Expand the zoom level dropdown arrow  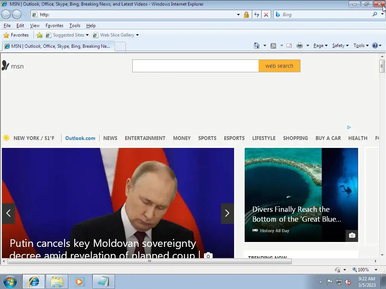coord(376,269)
